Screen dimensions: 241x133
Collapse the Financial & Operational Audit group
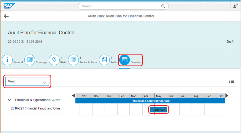pos(10,100)
